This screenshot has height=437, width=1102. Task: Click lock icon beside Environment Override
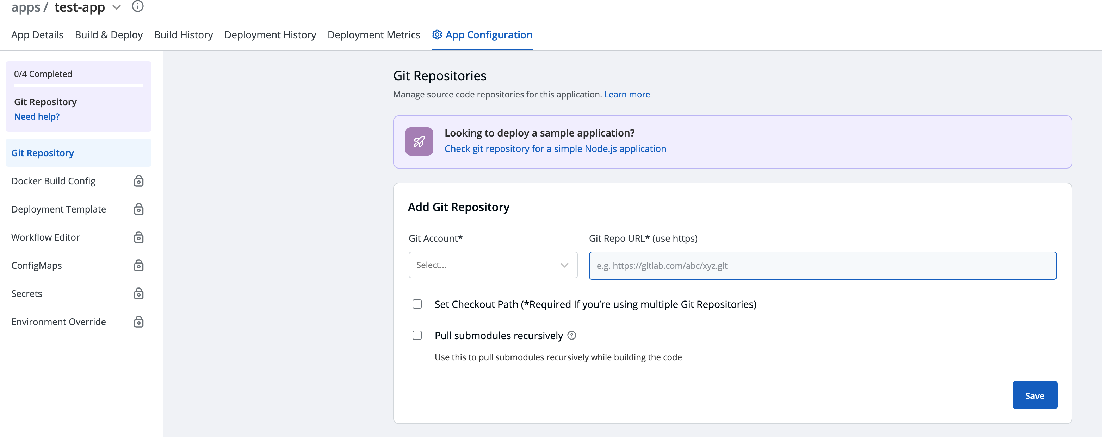click(138, 322)
